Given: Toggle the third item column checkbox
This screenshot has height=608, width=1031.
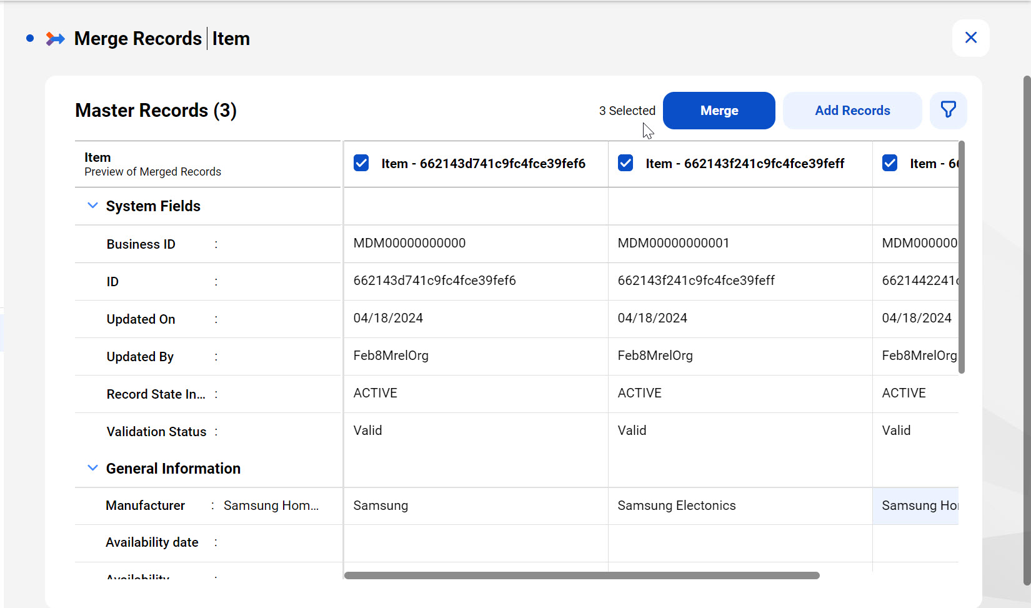Looking at the screenshot, I should 890,163.
